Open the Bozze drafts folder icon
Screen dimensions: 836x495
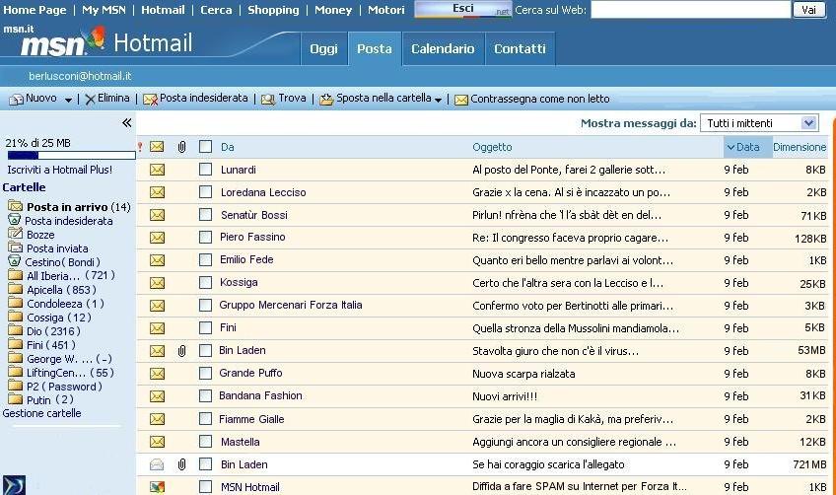(x=16, y=233)
